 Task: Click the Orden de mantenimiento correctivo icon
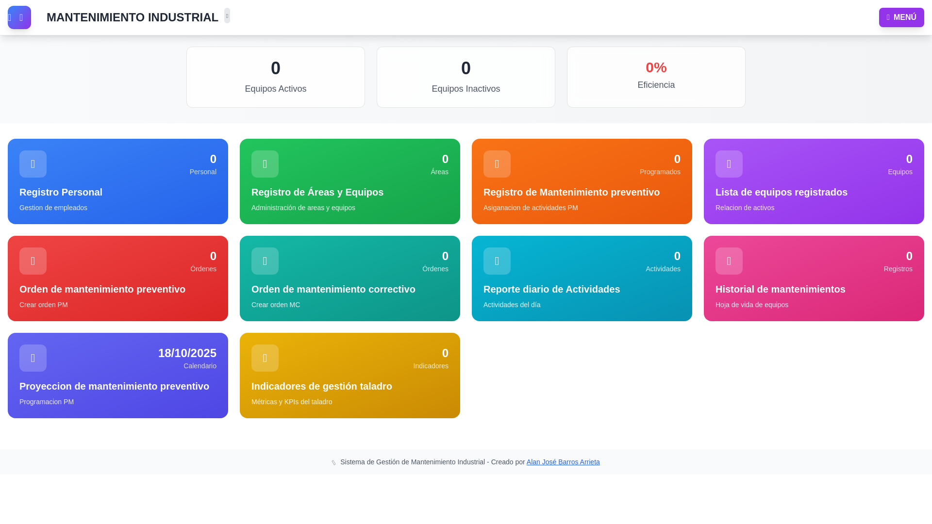tap(265, 261)
